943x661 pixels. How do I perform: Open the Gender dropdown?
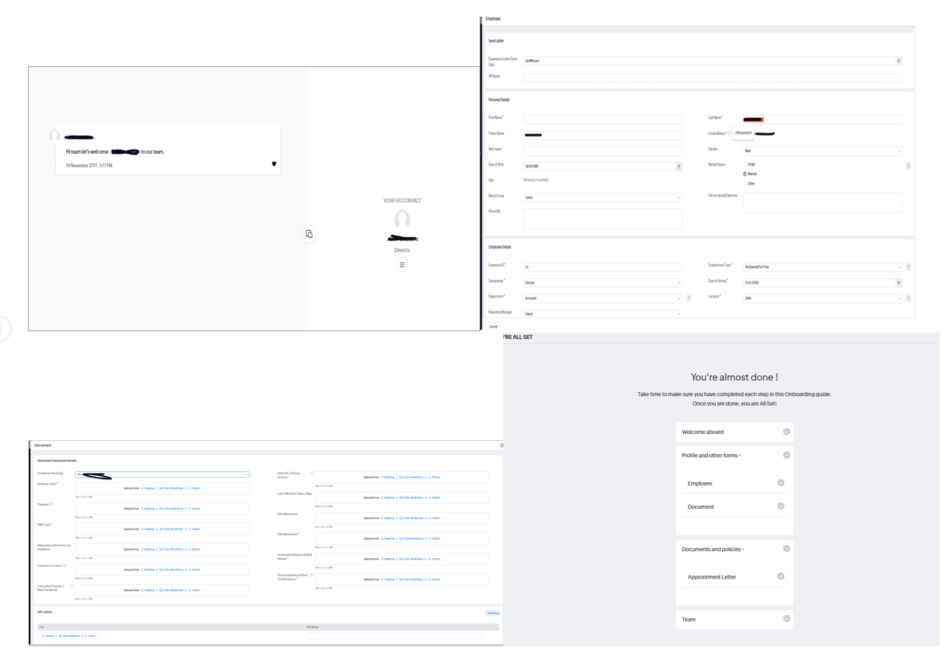coord(822,151)
